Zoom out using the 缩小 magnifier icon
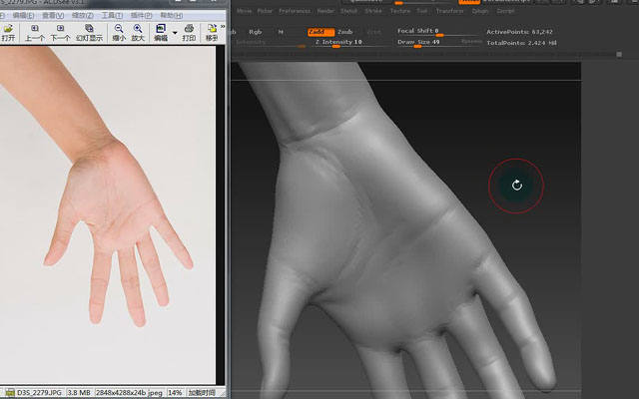The image size is (639, 399). [119, 33]
